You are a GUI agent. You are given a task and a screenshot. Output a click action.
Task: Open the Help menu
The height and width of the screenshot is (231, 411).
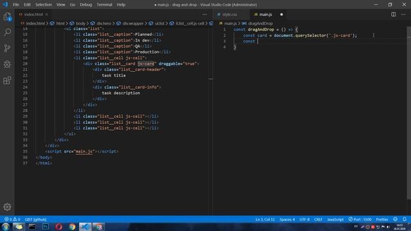tap(121, 4)
